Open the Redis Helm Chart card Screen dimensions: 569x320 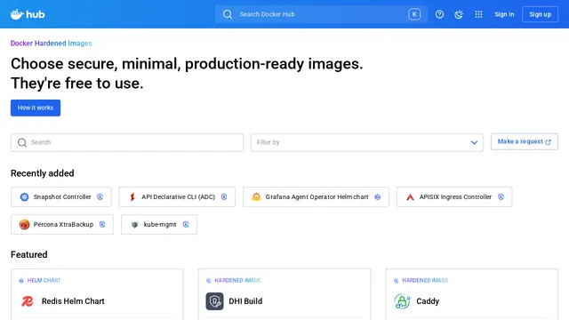(x=97, y=294)
